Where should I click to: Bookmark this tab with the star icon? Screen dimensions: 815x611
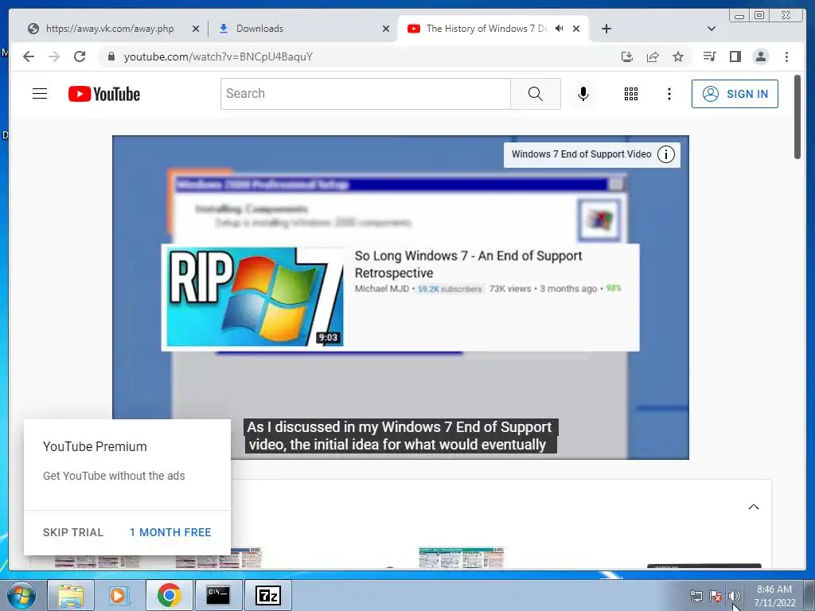point(678,56)
